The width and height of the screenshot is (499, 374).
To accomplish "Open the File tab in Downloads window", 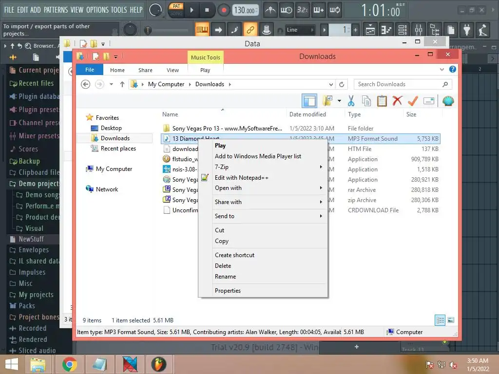I will pos(90,70).
